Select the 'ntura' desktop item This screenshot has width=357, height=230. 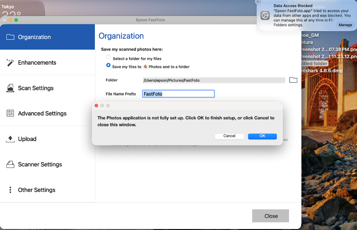click(307, 42)
